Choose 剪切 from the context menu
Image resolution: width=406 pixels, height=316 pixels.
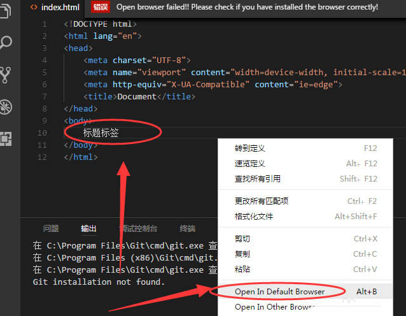pyautogui.click(x=242, y=239)
